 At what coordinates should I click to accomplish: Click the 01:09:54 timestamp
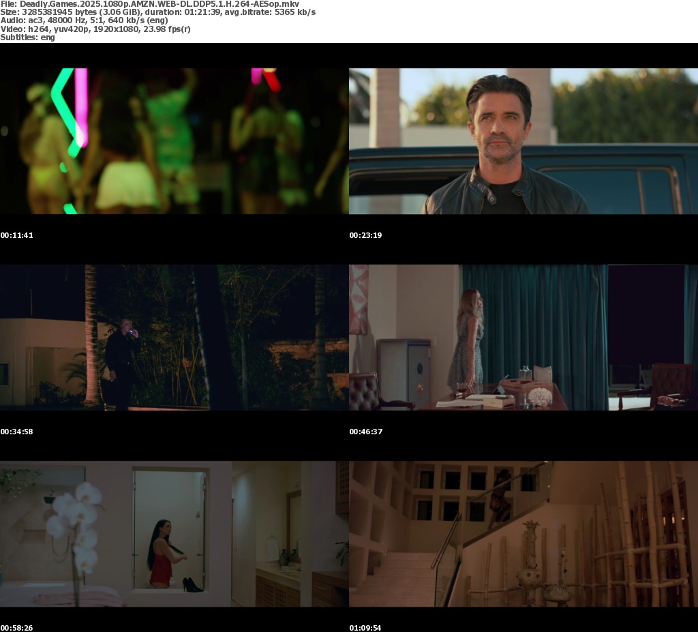click(x=365, y=628)
